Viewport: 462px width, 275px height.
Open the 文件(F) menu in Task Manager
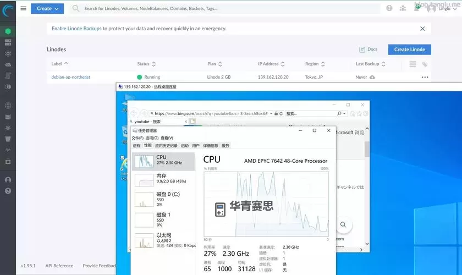pos(137,138)
